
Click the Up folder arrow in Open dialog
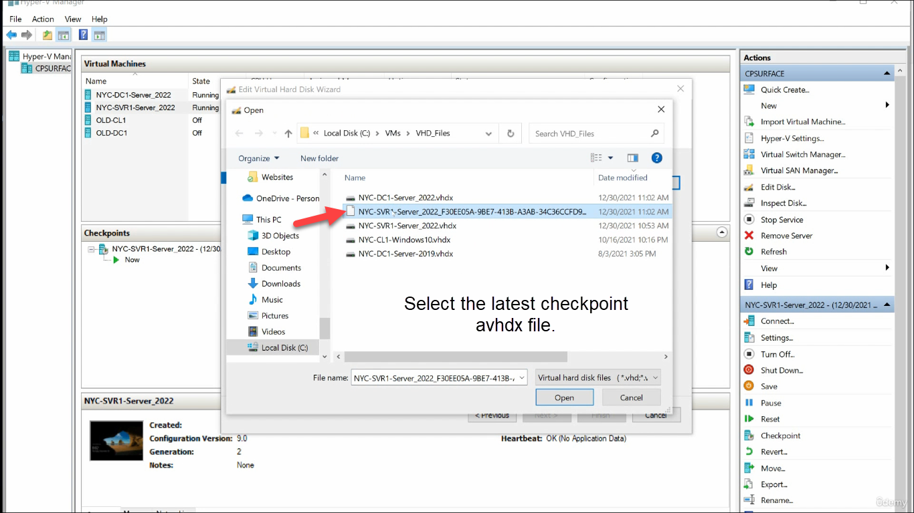pos(288,134)
